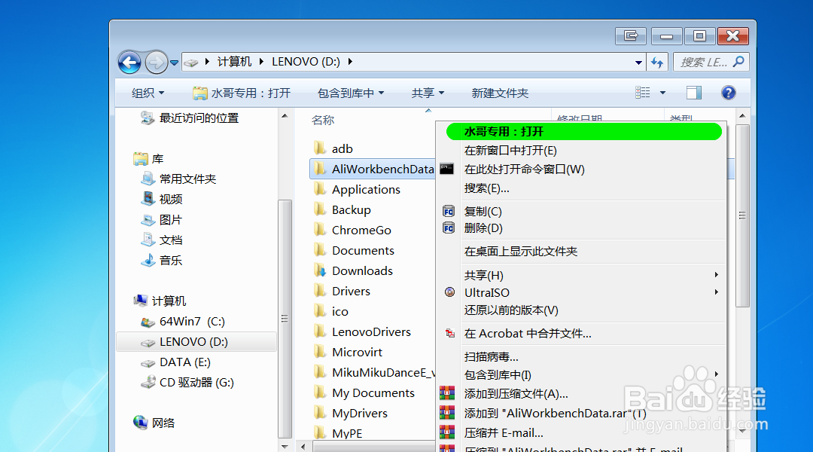
Task: Open the 视频 library
Action: [162, 200]
